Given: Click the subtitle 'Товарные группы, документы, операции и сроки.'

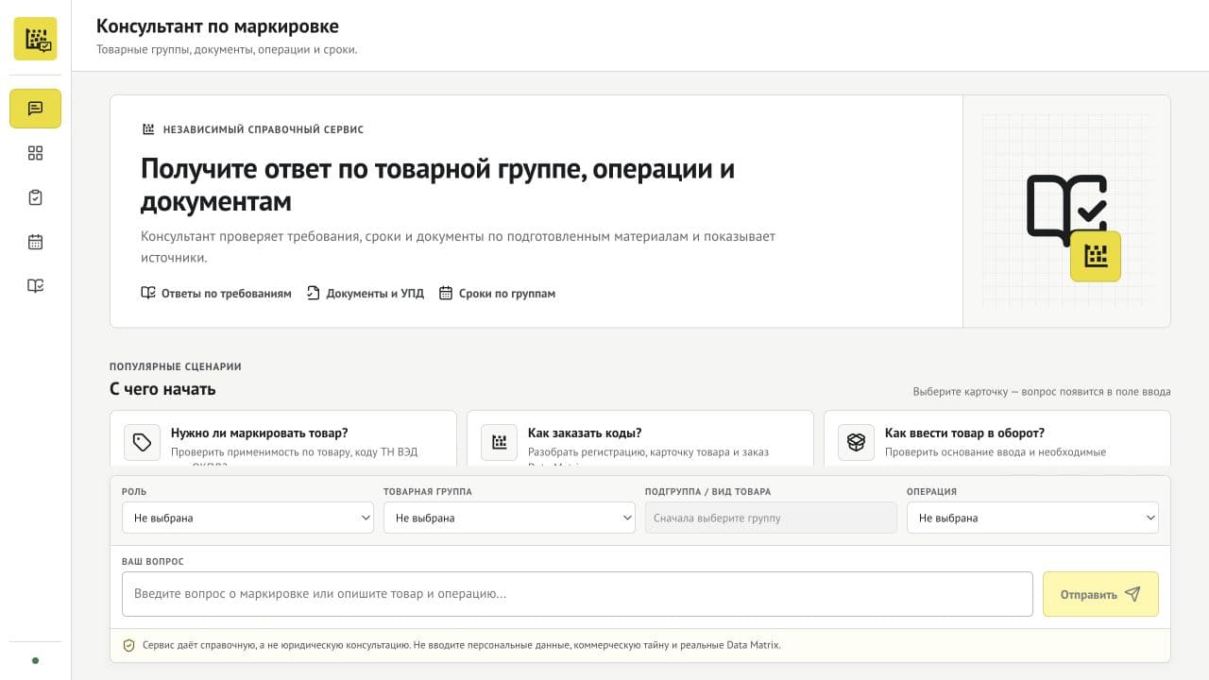Looking at the screenshot, I should (227, 50).
